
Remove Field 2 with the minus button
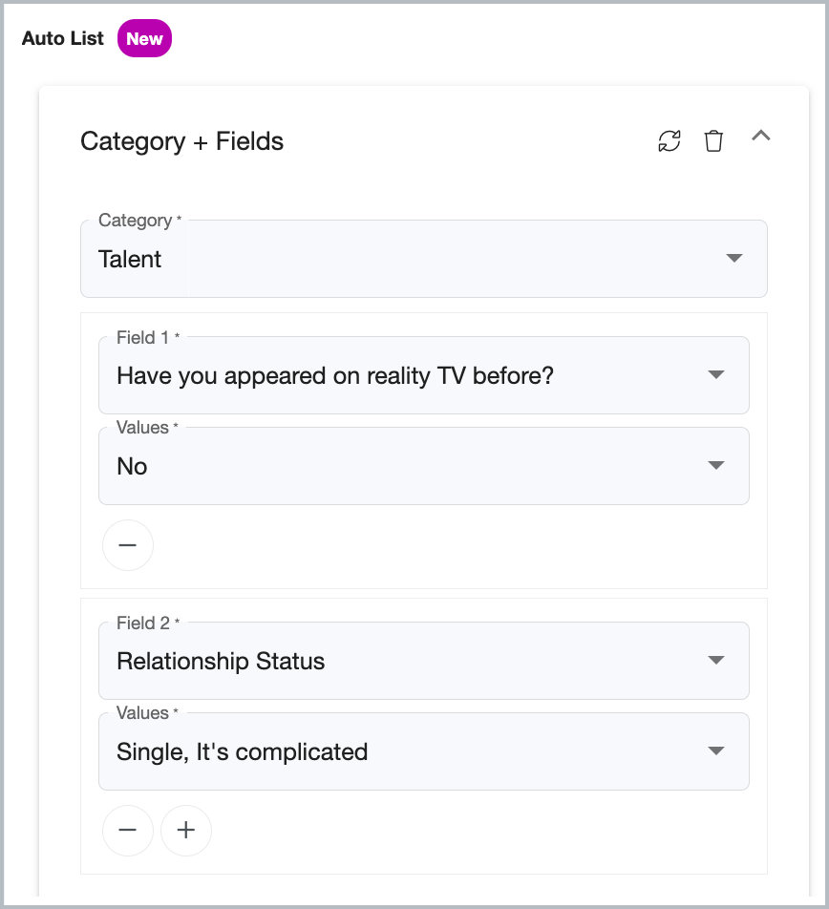coord(128,830)
